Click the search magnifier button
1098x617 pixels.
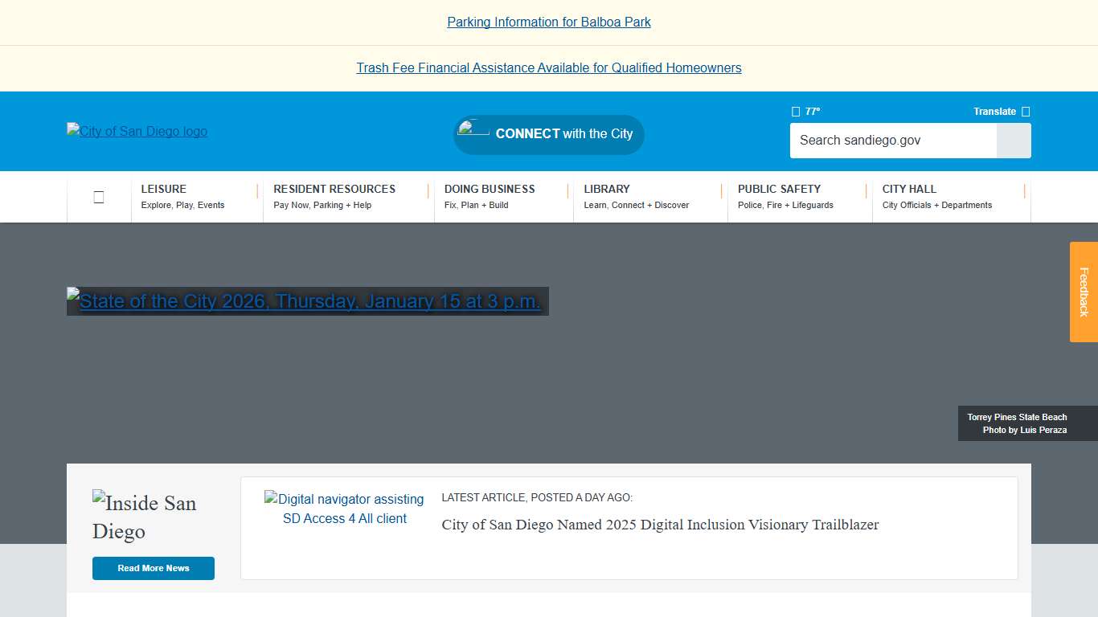(1013, 141)
